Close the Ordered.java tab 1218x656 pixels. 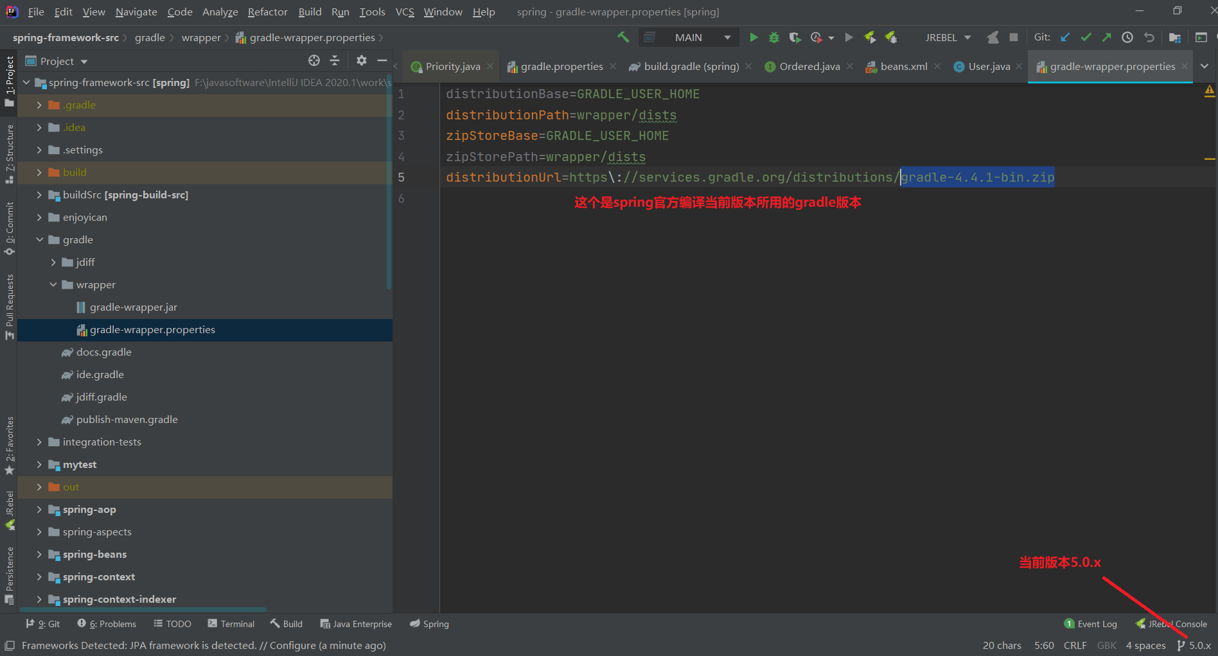[850, 66]
